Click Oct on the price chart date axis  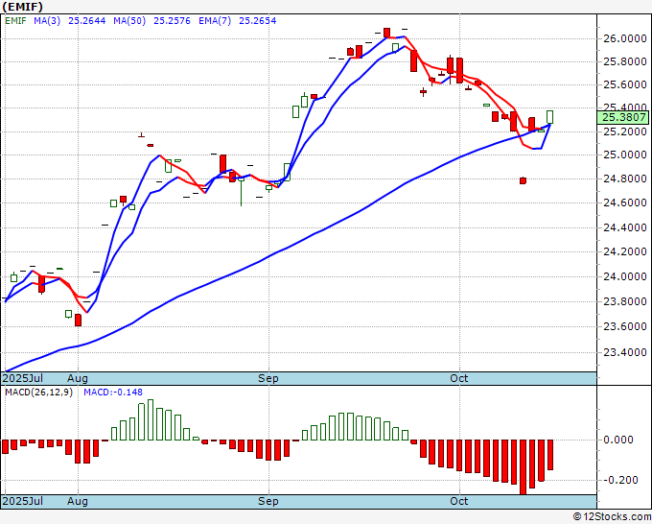point(459,378)
